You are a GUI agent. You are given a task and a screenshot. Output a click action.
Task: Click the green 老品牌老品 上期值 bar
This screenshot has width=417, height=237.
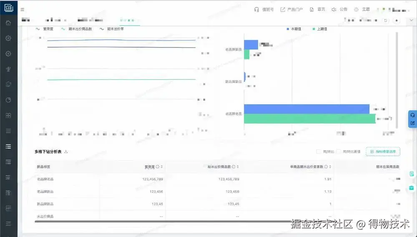pyautogui.click(x=310, y=118)
